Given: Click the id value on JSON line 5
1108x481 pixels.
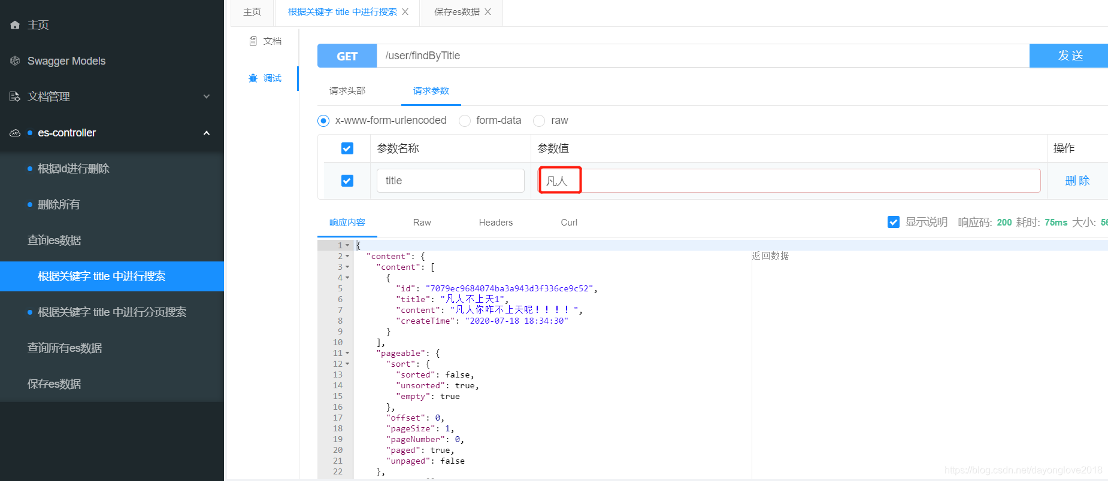Looking at the screenshot, I should pos(511,288).
